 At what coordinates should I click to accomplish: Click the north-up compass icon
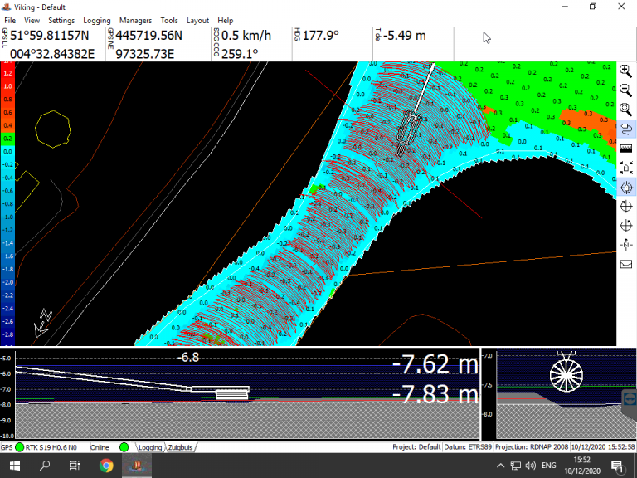[x=626, y=245]
